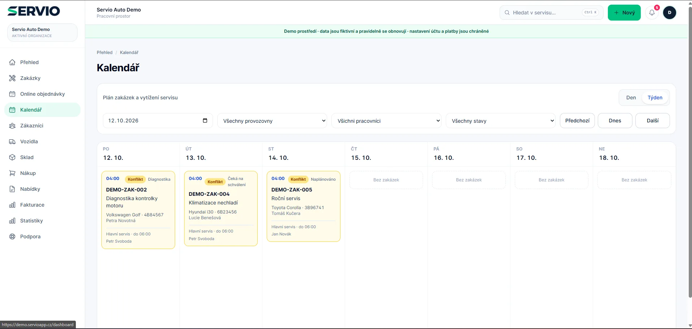This screenshot has height=329, width=692.
Task: Open the Všechny stavy dropdown
Action: 501,121
